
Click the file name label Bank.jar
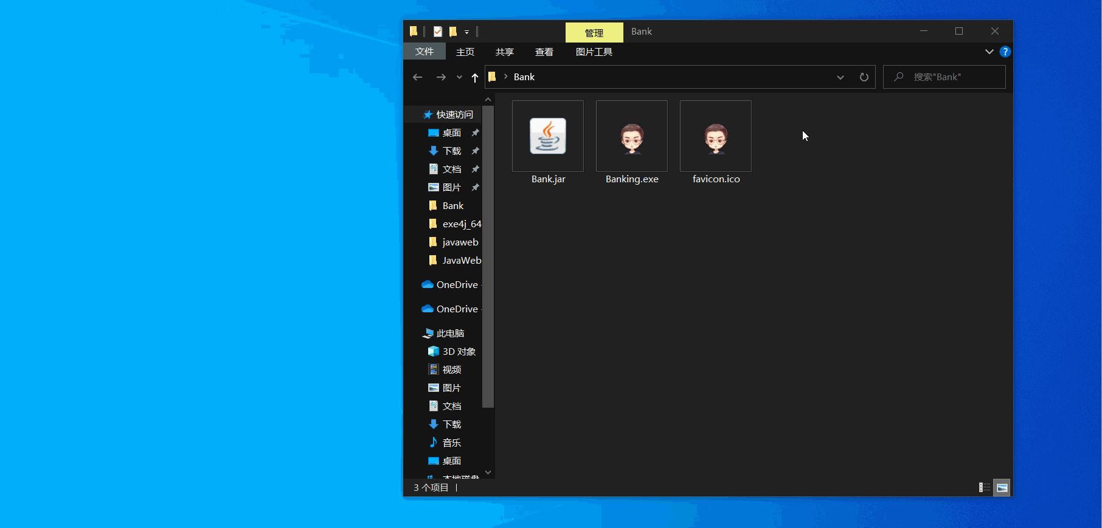click(549, 179)
